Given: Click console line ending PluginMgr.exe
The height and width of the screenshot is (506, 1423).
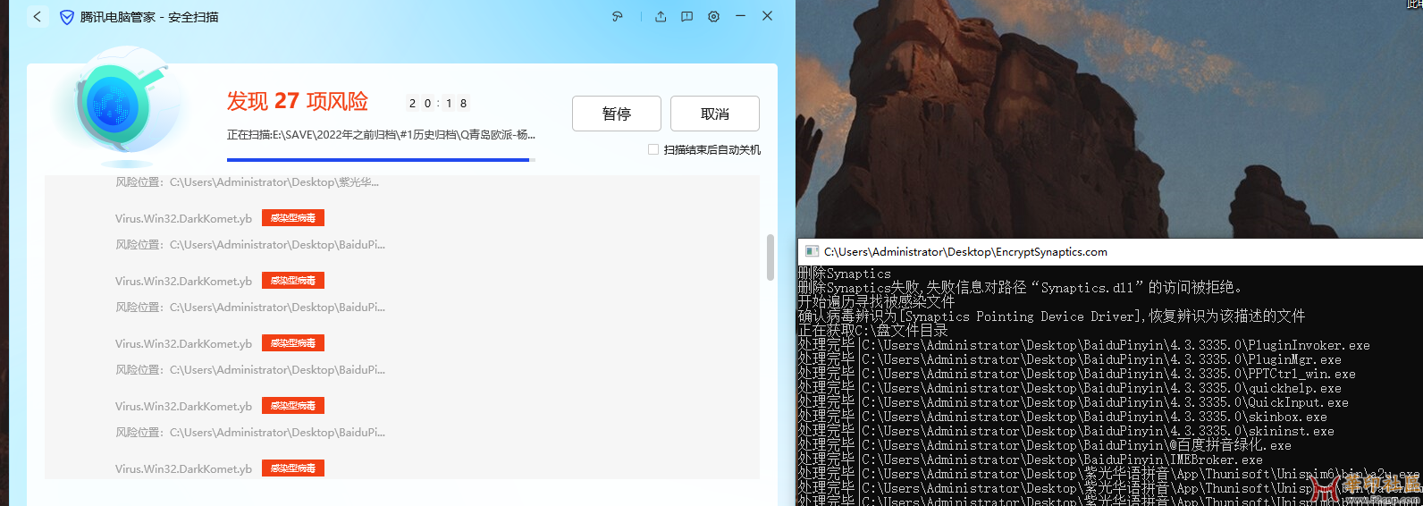Looking at the screenshot, I should pos(1070,359).
